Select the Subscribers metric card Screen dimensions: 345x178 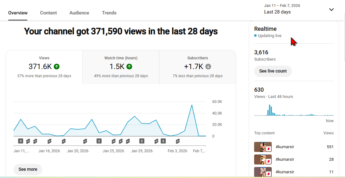point(198,67)
